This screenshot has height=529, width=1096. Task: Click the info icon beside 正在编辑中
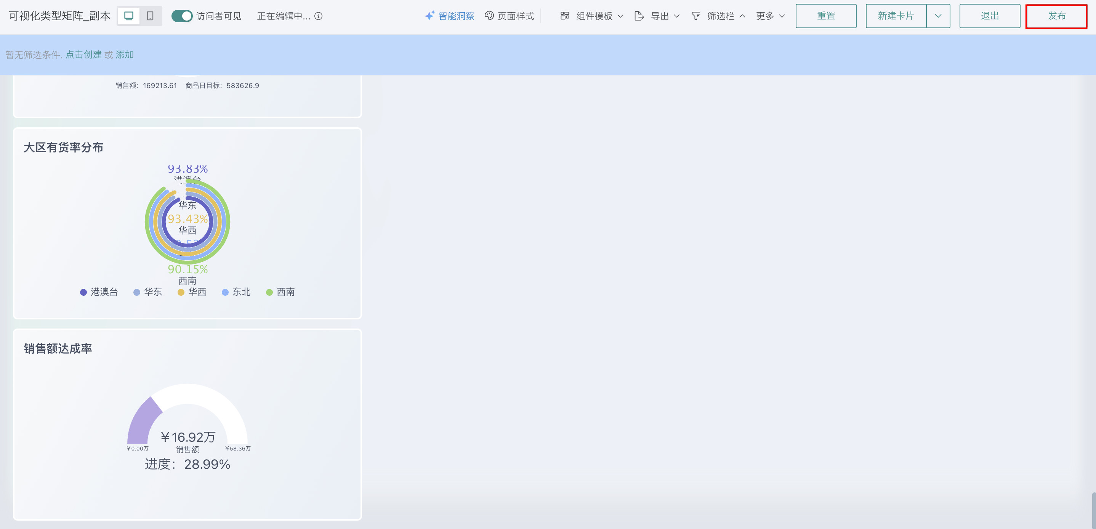click(x=318, y=16)
